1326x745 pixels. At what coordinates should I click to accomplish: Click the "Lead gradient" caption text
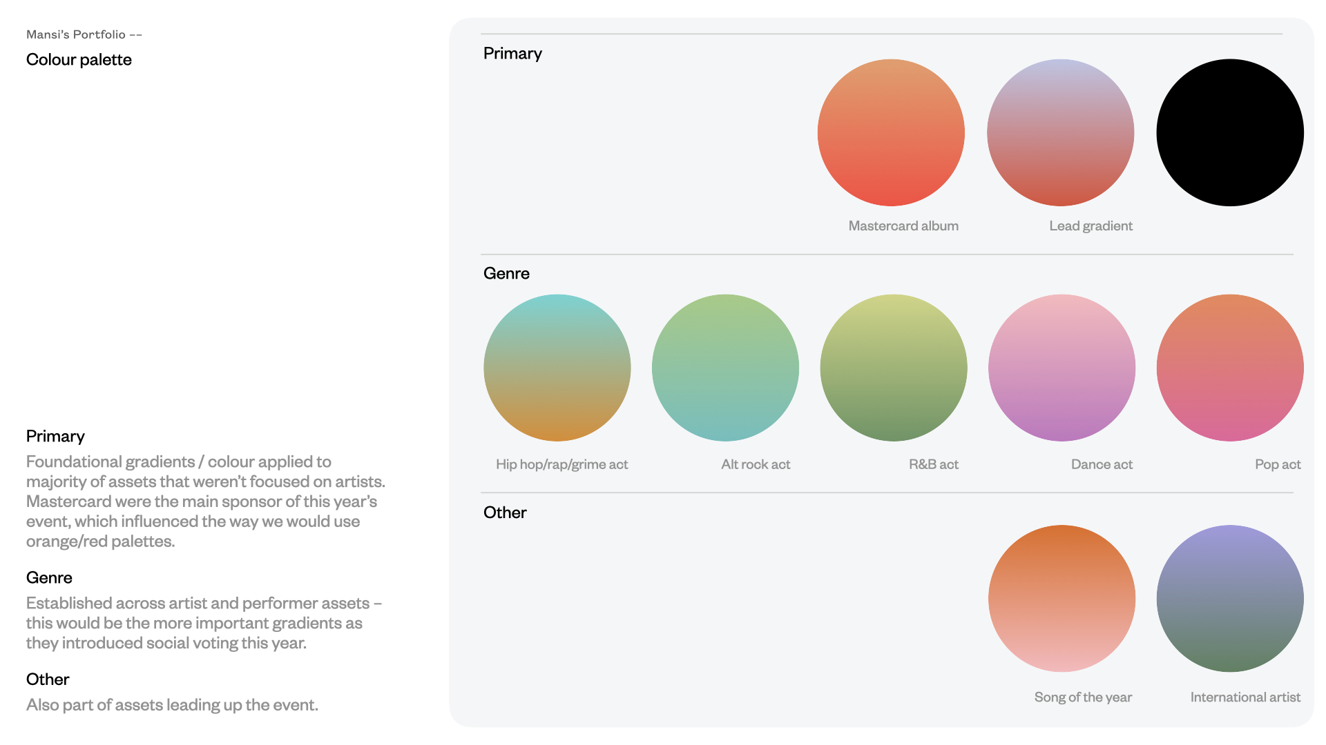[1090, 226]
